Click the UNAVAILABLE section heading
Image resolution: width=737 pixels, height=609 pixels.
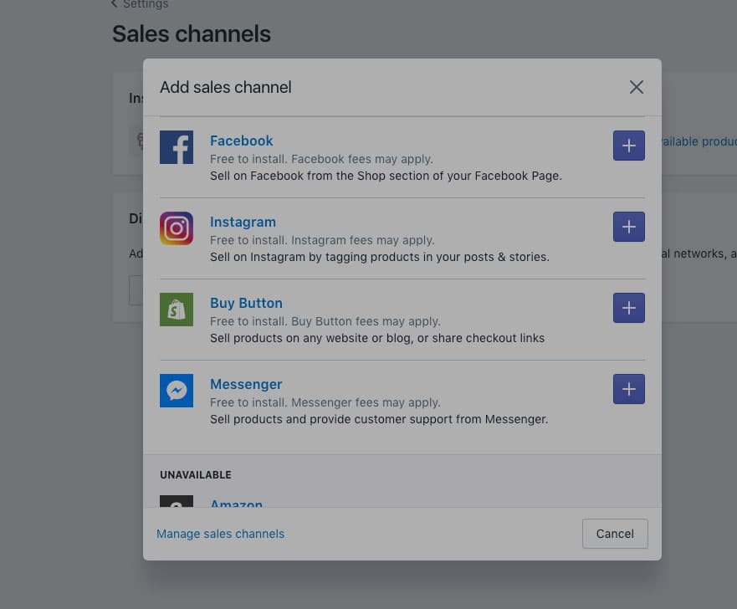196,475
